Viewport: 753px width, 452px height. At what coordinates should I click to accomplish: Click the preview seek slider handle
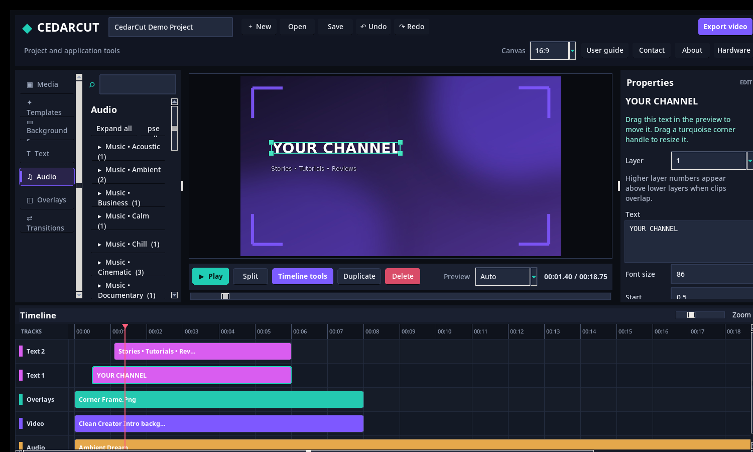coord(225,296)
